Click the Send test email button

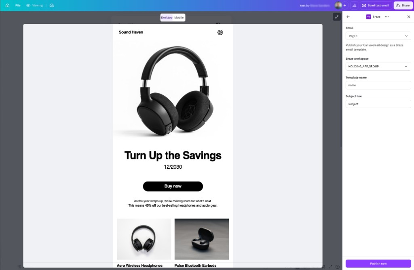click(x=375, y=5)
